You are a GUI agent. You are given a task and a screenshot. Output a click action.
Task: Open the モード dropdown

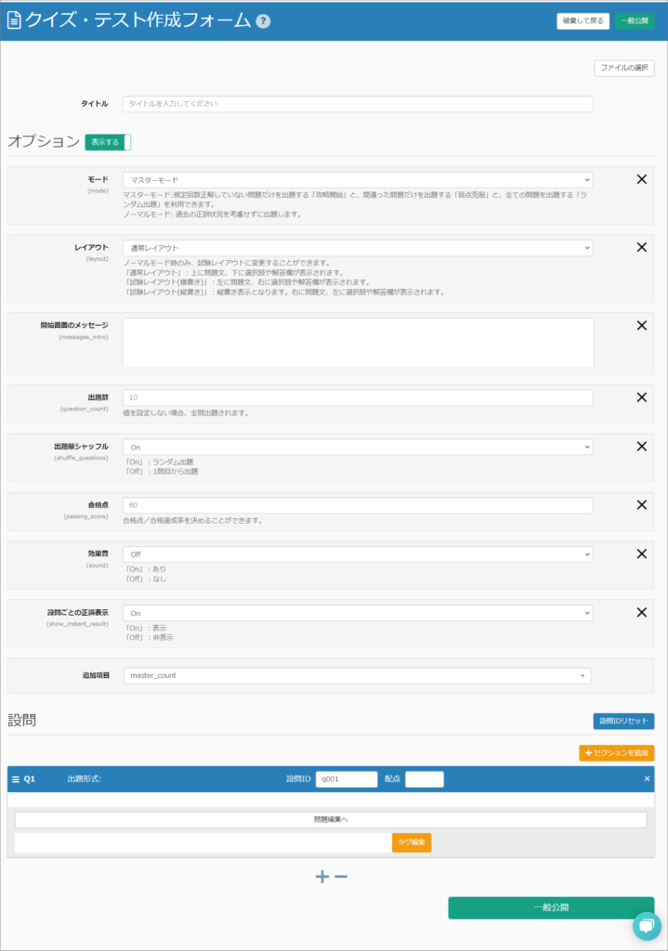357,180
